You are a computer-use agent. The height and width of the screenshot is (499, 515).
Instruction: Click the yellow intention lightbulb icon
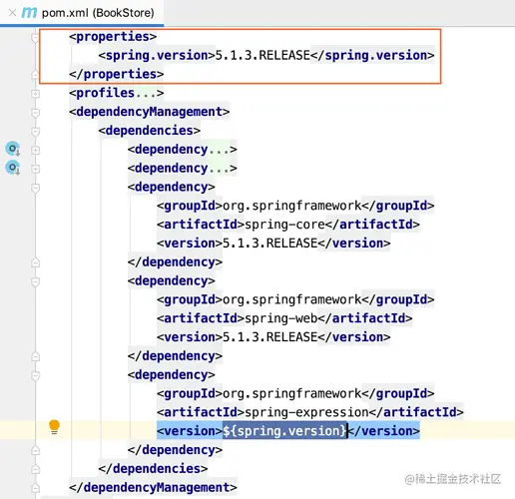point(54,427)
